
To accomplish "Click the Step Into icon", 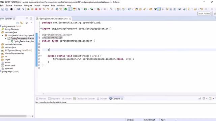I will [x=44, y=9].
